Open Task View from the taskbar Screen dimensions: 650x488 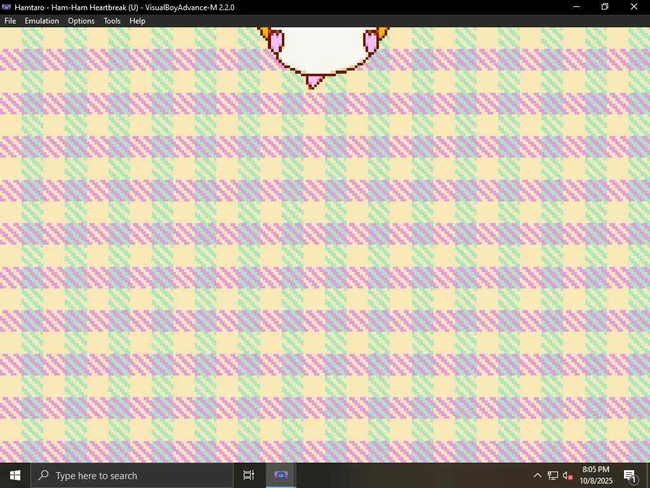coord(249,475)
